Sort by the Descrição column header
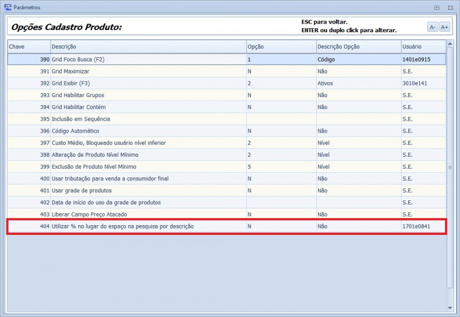This screenshot has width=460, height=317. pyautogui.click(x=147, y=46)
